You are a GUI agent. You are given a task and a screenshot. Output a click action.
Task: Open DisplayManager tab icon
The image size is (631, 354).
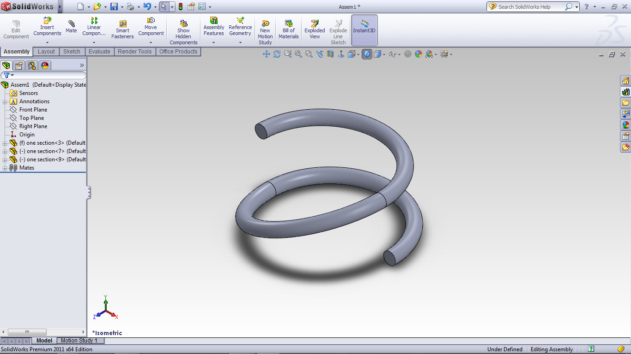pos(45,65)
